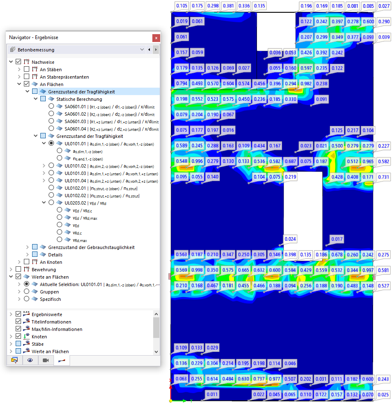
Task: Uncheck the Nachweise checkbox
Action: [18, 62]
